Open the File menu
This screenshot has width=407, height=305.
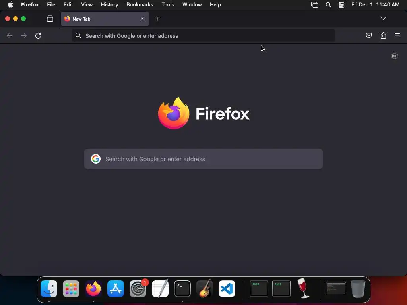[x=51, y=4]
